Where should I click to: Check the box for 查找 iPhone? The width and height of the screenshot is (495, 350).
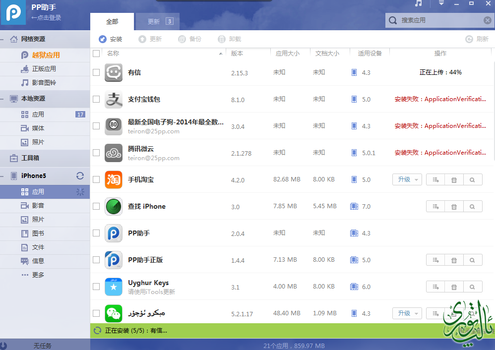[96, 206]
